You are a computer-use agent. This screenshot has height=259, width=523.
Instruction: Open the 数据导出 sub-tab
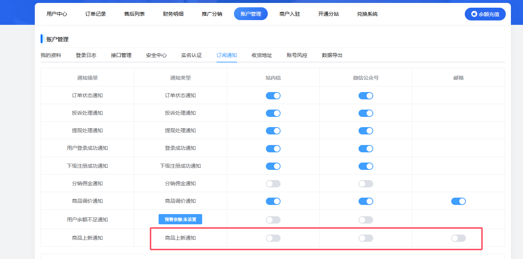(x=332, y=55)
